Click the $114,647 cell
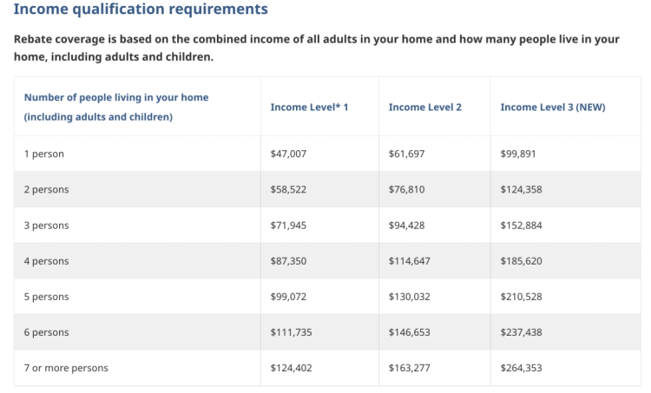This screenshot has height=393, width=651. click(x=410, y=261)
